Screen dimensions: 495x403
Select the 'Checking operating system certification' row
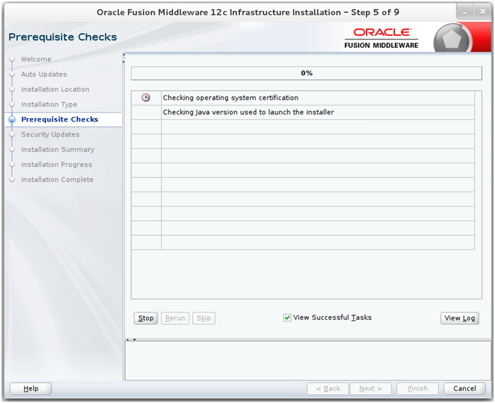click(303, 98)
